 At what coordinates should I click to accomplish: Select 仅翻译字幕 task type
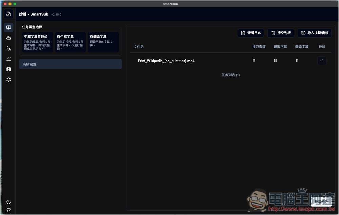pyautogui.click(x=103, y=42)
